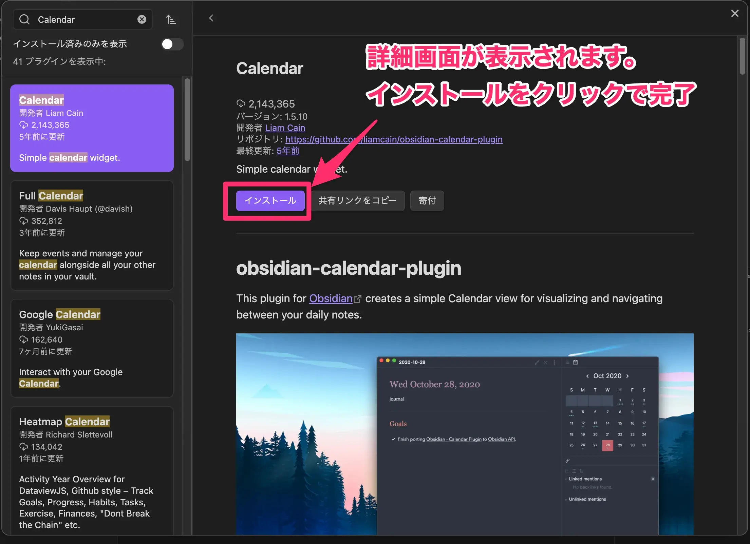750x544 pixels.
Task: Close the plugin browser dialog
Action: tap(735, 13)
